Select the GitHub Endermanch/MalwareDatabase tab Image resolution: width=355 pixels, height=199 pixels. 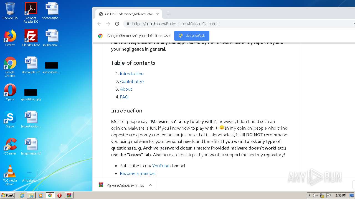point(129,14)
